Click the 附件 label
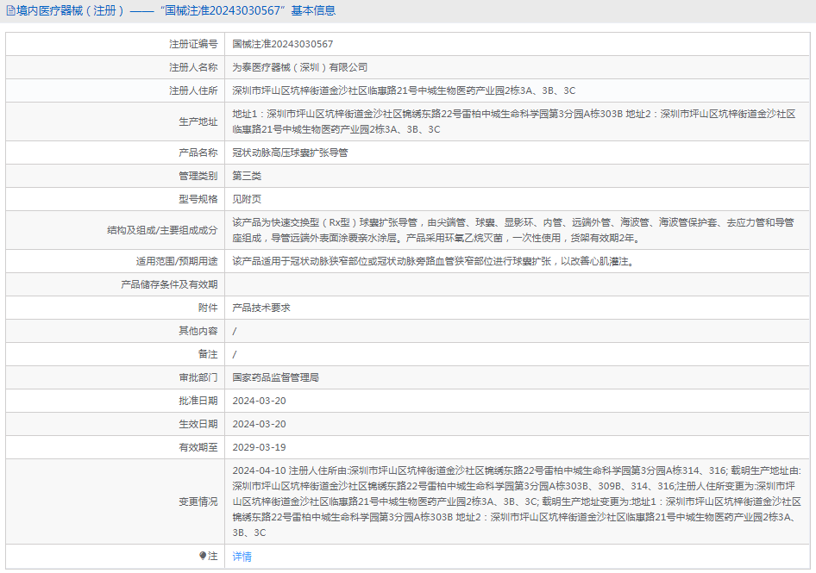This screenshot has width=816, height=573. pos(208,308)
